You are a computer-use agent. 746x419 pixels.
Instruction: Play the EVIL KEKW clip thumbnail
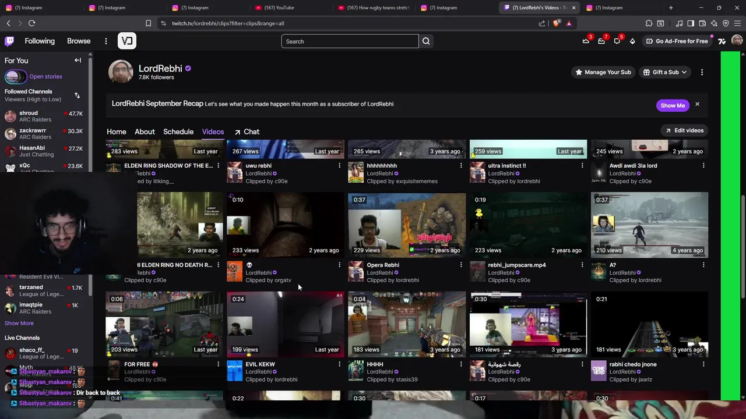(x=286, y=324)
